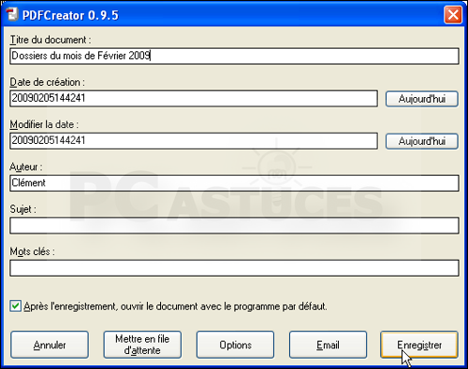Uncheck open document after saving checkbox
The width and height of the screenshot is (468, 369).
[x=15, y=306]
